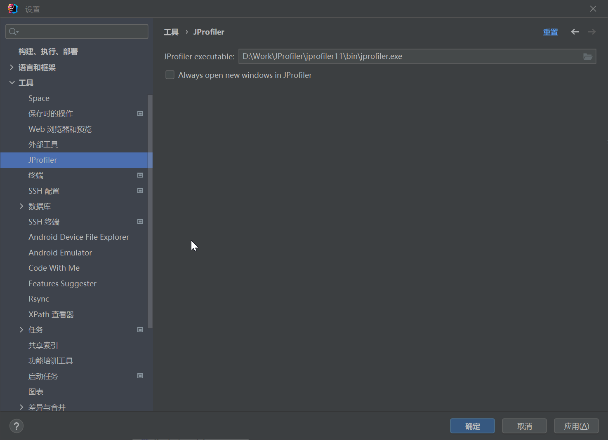608x440 pixels.
Task: Expand the 数据库 tree node
Action: (21, 206)
